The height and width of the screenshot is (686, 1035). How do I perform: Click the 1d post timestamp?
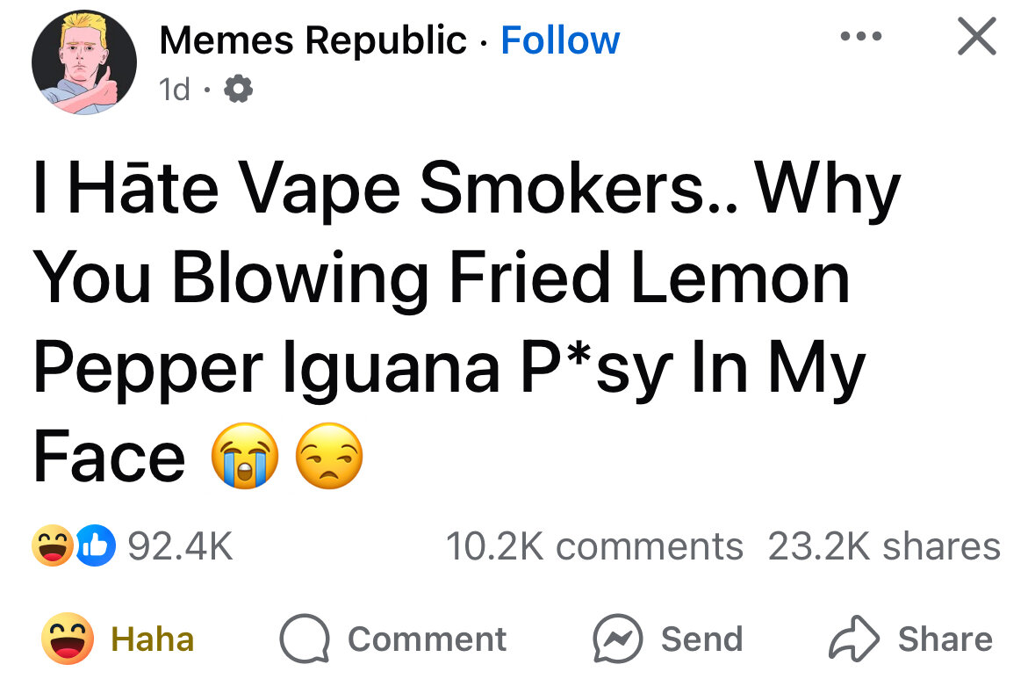[x=175, y=89]
